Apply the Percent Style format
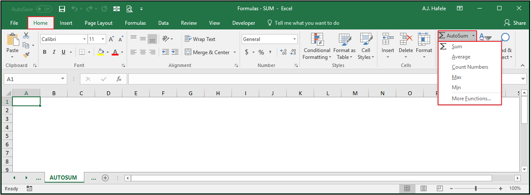531x195 pixels. click(x=261, y=52)
